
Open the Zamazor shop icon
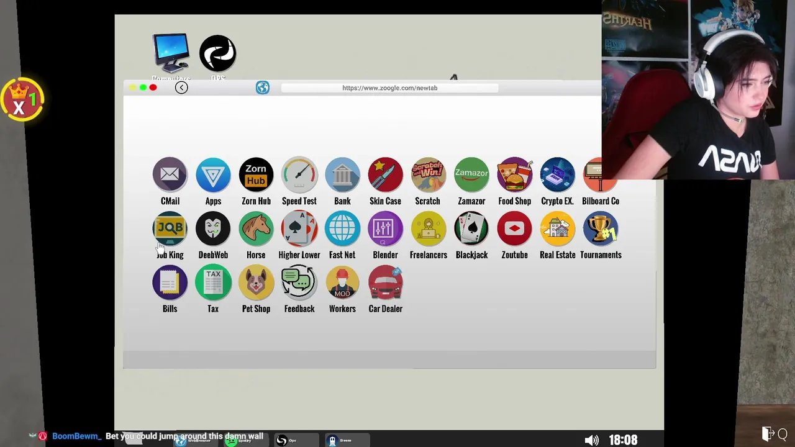pos(471,174)
